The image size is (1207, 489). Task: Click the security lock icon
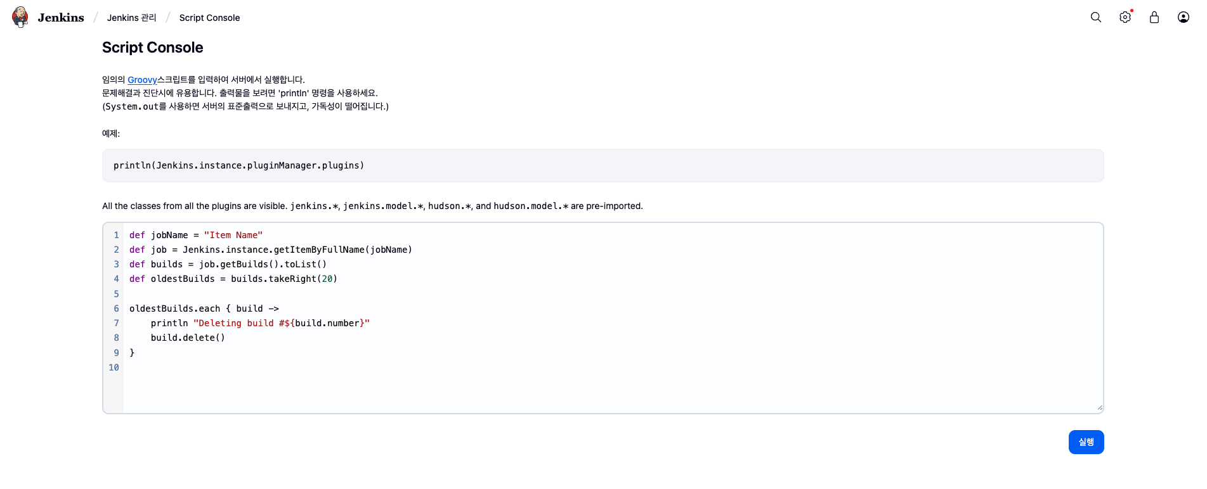[1154, 17]
